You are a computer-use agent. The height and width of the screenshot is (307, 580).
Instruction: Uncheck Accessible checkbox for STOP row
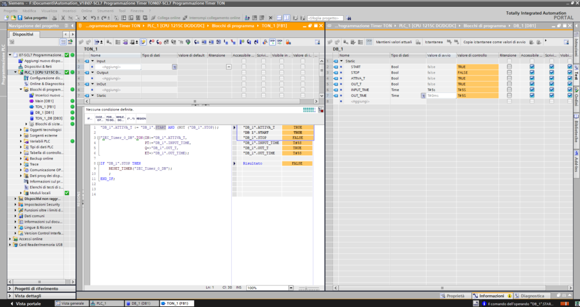point(531,73)
